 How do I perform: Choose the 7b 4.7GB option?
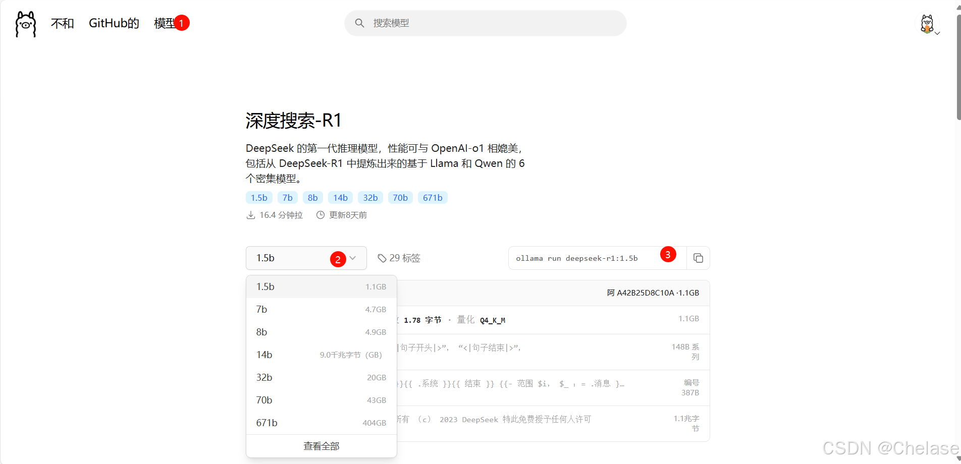coord(322,309)
